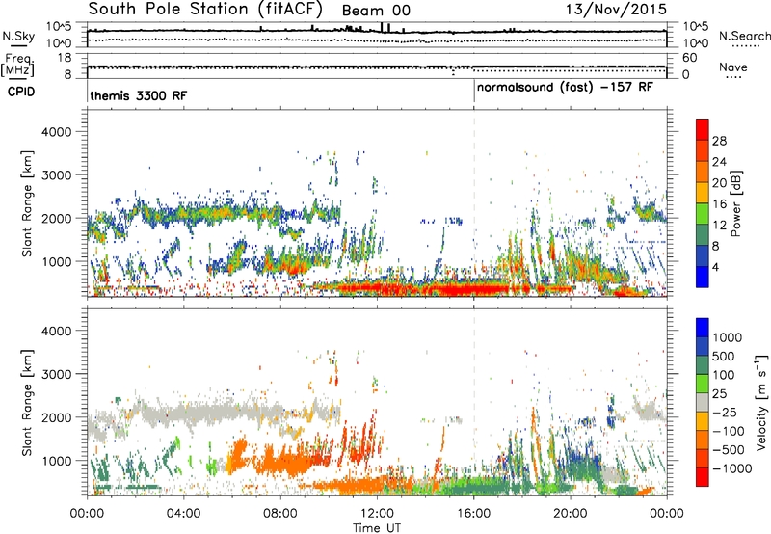Click the red top of power colorbar

703,129
